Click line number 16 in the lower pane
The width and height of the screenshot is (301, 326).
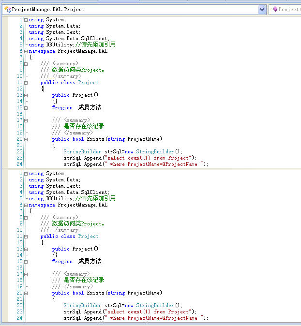19,268
